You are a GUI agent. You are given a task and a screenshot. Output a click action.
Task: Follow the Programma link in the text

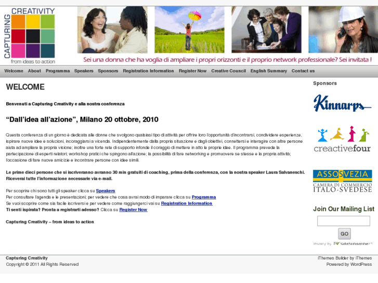pyautogui.click(x=204, y=197)
